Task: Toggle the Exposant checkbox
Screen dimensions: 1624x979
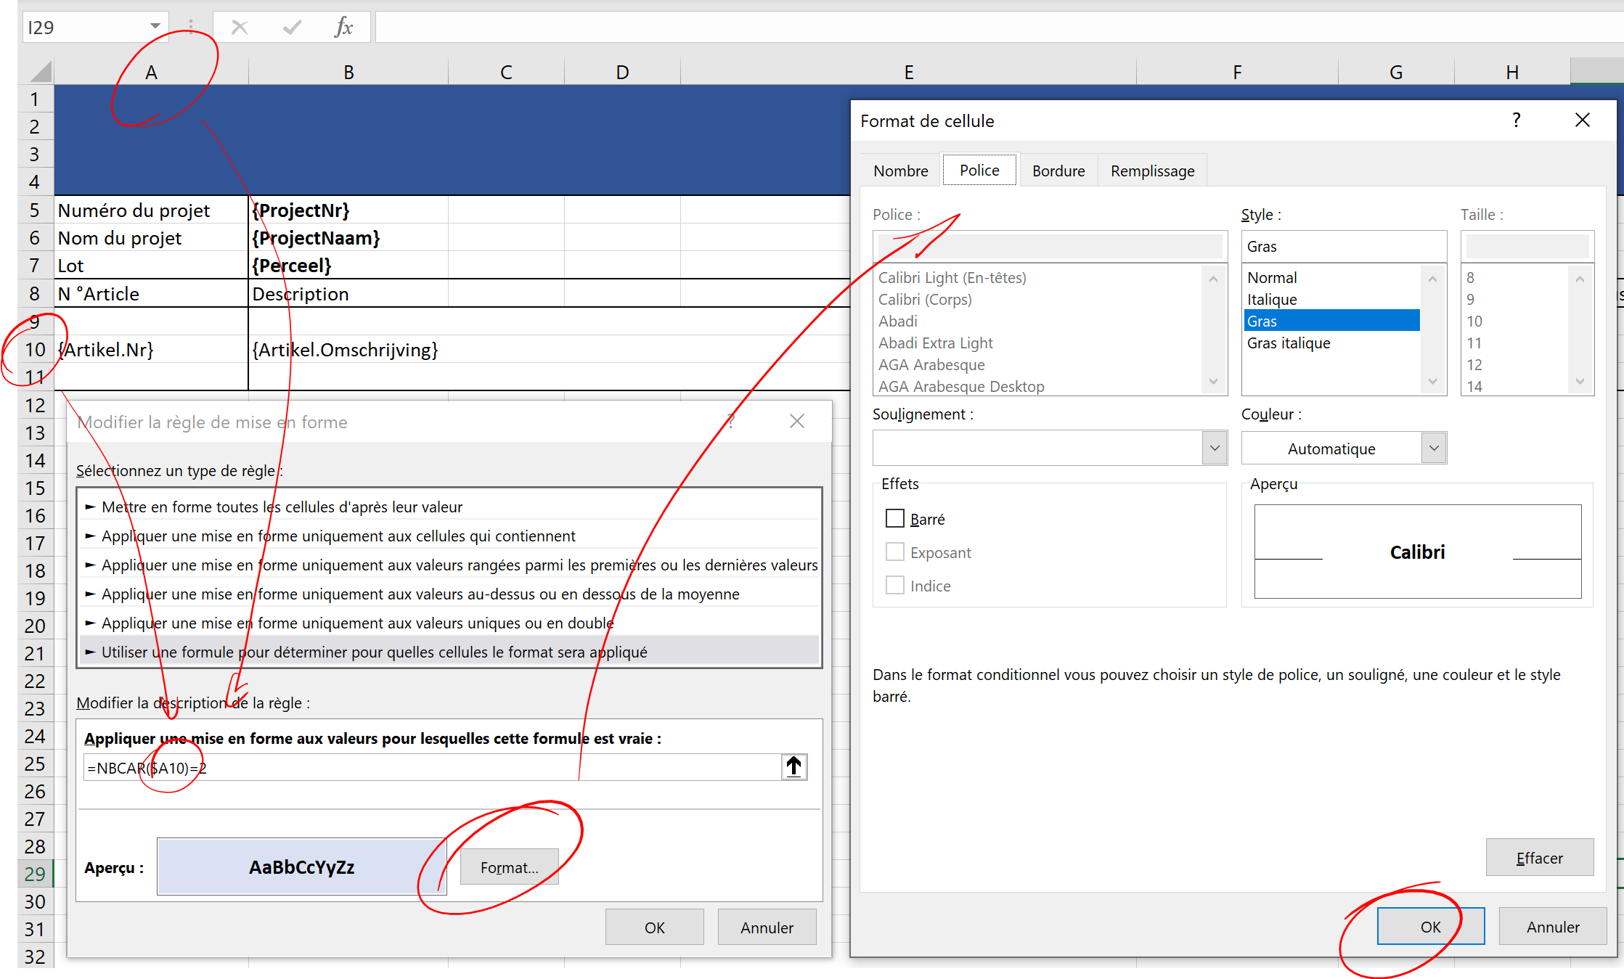Action: tap(895, 552)
